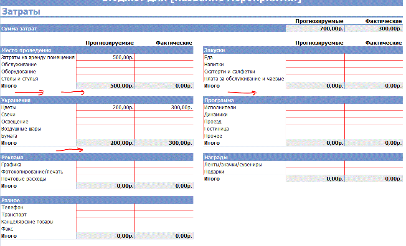The width and height of the screenshot is (406, 246).
Task: Click the 'Транспорт' row label
Action: coord(14,215)
